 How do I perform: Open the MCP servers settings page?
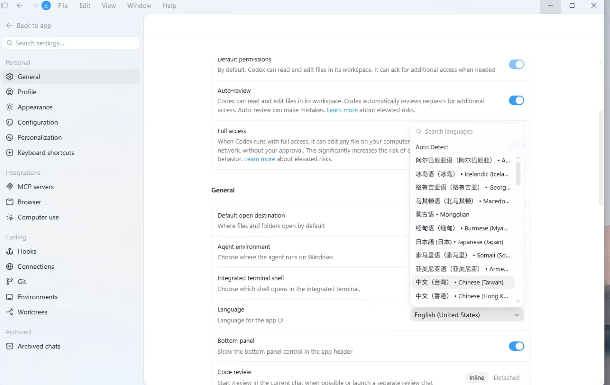(71, 187)
